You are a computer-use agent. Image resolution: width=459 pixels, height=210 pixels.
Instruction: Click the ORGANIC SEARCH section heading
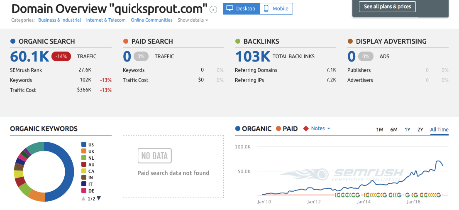tap(46, 41)
